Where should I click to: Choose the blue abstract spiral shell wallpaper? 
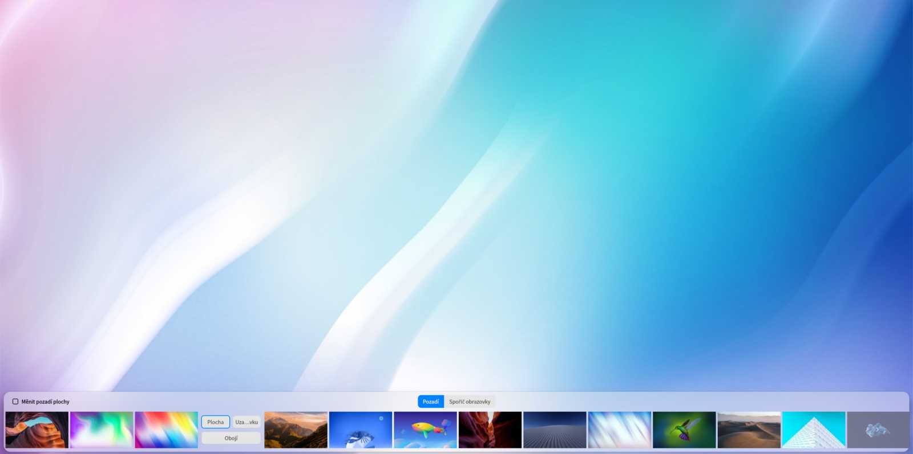(361, 430)
